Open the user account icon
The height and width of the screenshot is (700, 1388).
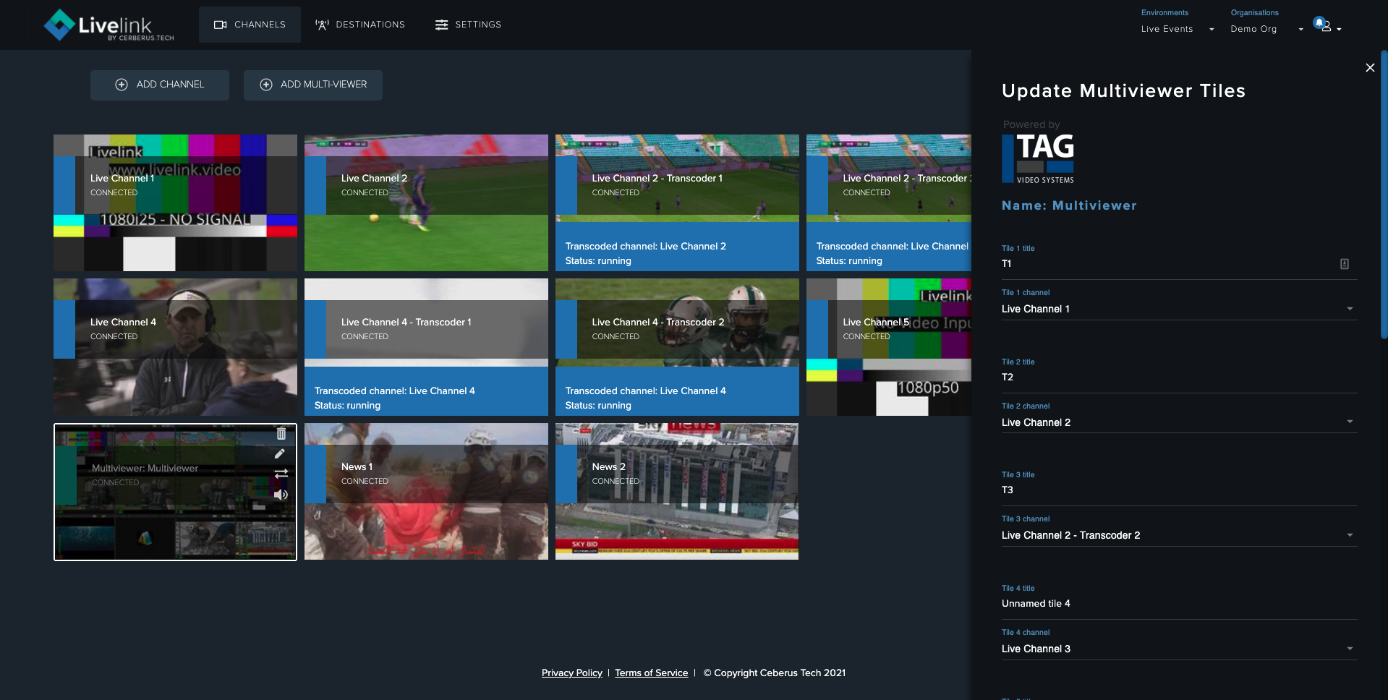point(1327,25)
